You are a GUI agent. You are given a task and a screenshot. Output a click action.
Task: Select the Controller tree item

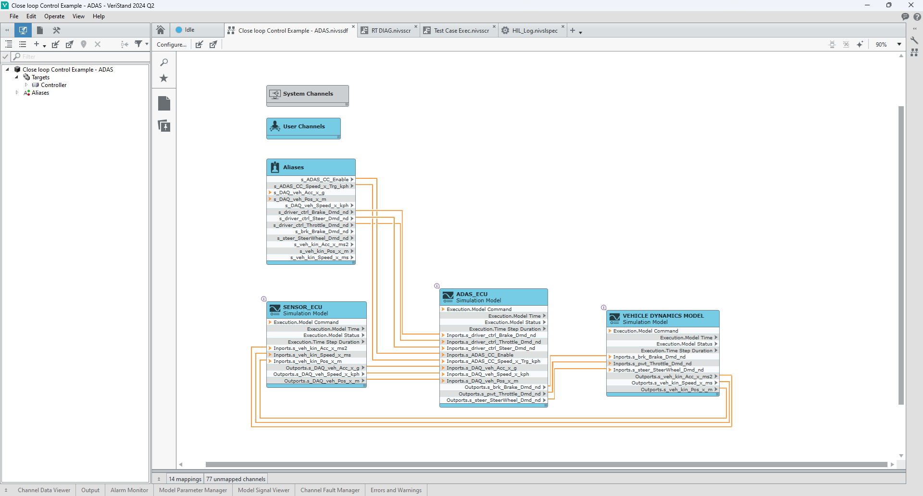[53, 85]
